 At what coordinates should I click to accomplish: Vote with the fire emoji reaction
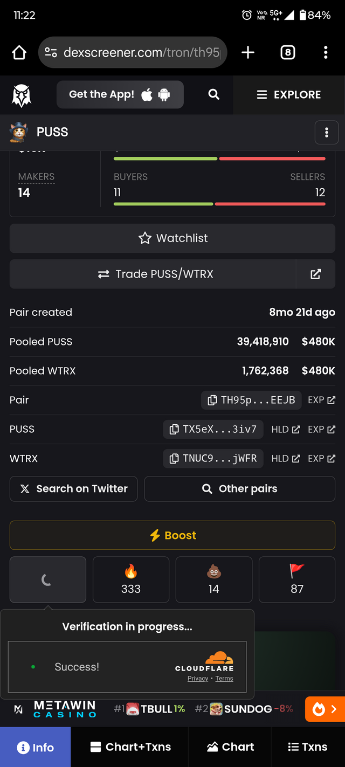(131, 579)
